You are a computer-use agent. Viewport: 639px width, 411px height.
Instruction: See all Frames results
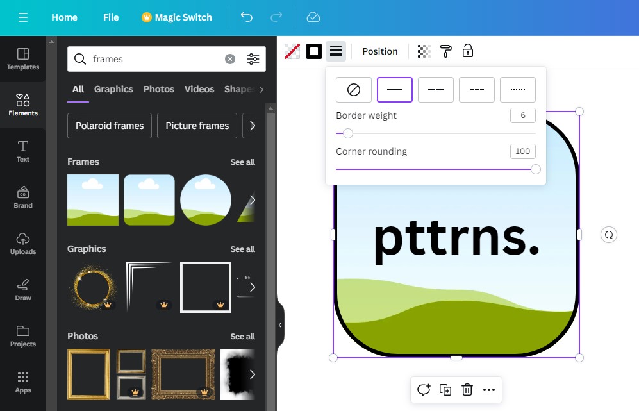tap(242, 162)
